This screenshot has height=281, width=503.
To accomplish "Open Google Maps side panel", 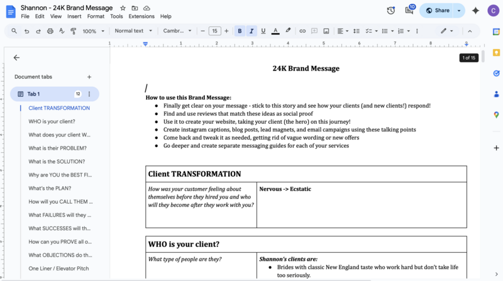I will 496,115.
